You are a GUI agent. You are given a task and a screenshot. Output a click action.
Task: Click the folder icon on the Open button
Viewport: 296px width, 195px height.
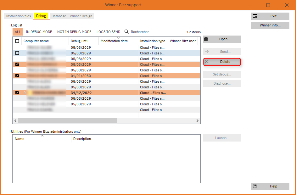tap(206, 39)
